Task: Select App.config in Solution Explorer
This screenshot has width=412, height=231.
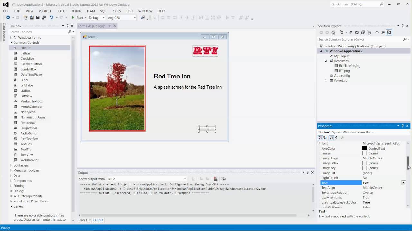Action: tap(342, 76)
